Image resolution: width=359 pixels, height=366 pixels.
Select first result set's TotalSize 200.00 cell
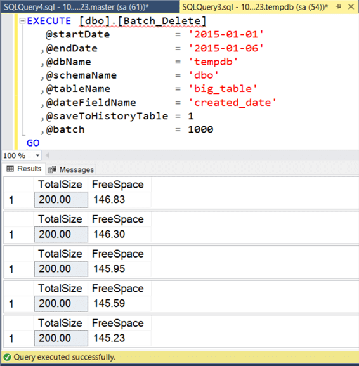coord(61,200)
